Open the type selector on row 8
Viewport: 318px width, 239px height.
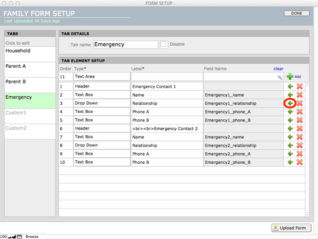[x=102, y=145]
